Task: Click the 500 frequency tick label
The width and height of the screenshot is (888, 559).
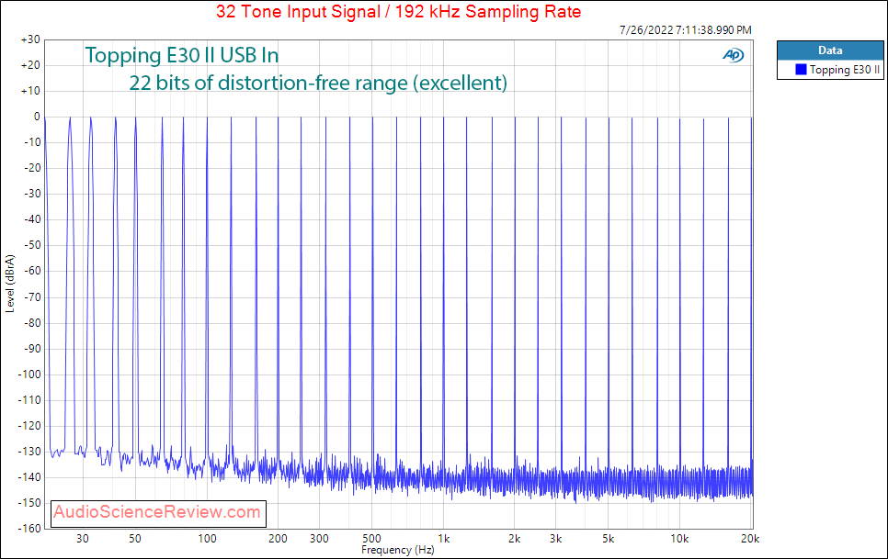Action: (371, 539)
